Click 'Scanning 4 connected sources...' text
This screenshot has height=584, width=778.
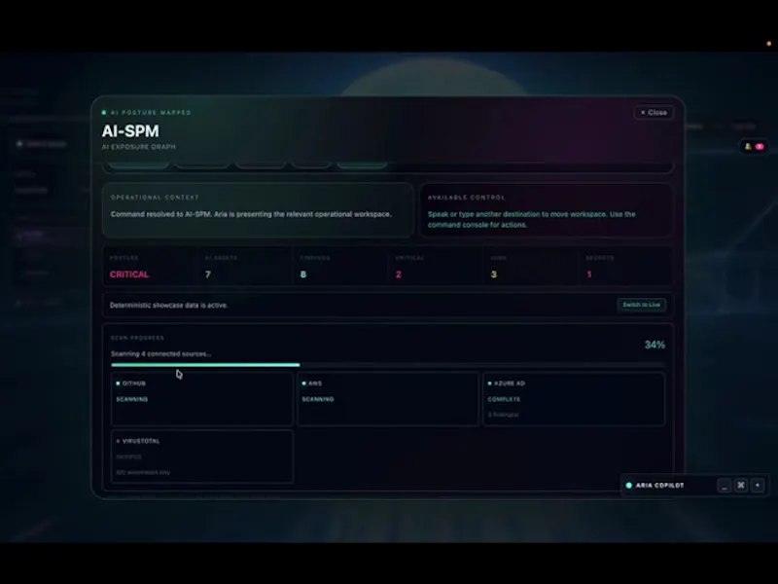pos(160,353)
